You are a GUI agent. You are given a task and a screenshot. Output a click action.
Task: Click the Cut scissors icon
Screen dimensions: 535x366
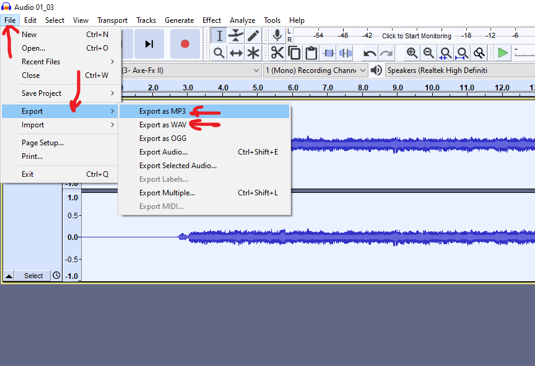[277, 53]
